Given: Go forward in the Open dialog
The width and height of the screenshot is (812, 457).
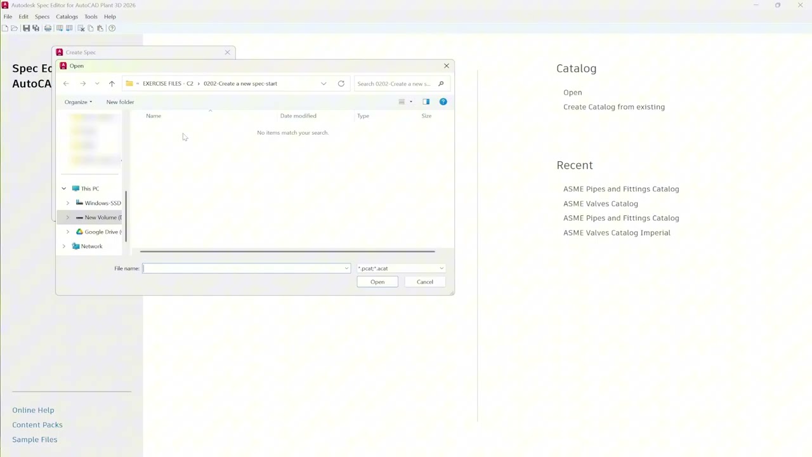Looking at the screenshot, I should pyautogui.click(x=82, y=84).
